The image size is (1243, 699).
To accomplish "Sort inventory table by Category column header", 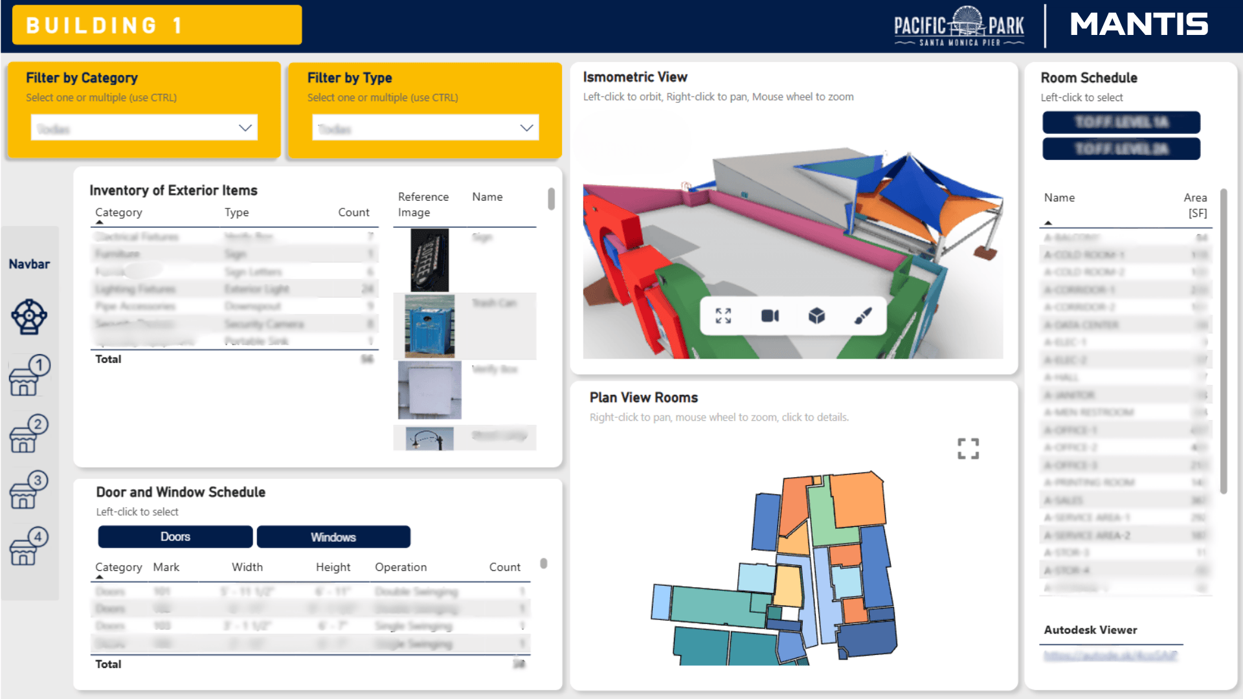I will click(118, 212).
